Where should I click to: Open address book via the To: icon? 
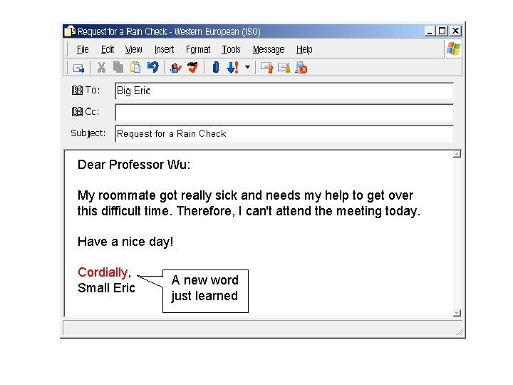pos(77,90)
